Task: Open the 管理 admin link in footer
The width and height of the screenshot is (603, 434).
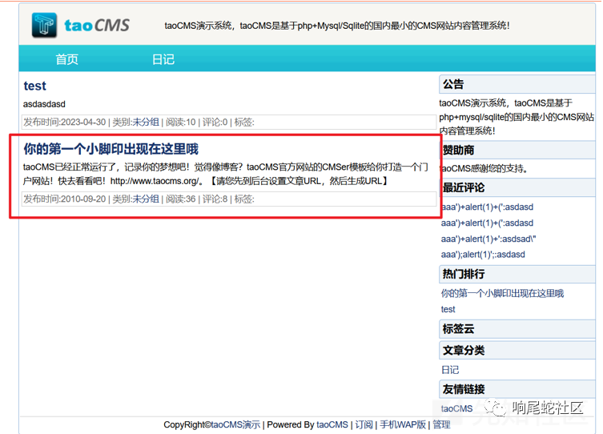Action: [x=441, y=424]
